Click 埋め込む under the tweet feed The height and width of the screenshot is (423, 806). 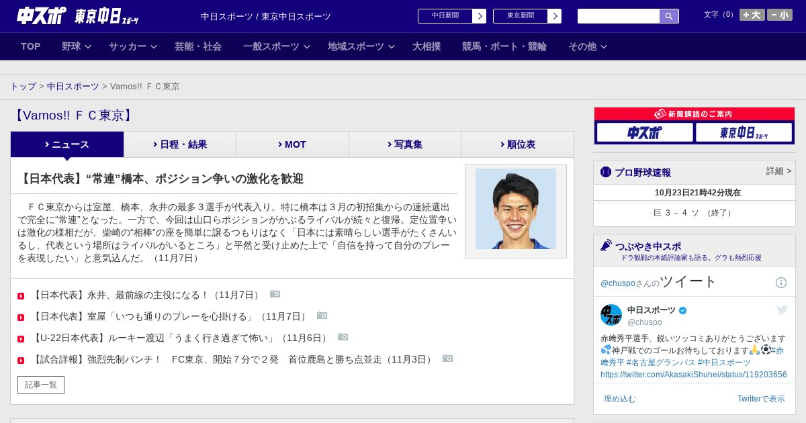[x=619, y=399]
